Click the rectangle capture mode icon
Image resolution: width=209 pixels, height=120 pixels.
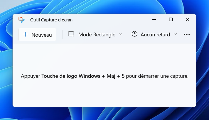(71, 34)
